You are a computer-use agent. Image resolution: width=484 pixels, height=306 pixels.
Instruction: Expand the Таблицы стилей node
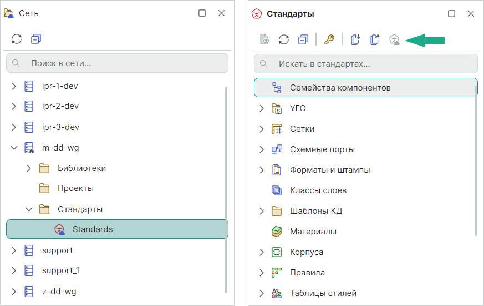[262, 293]
